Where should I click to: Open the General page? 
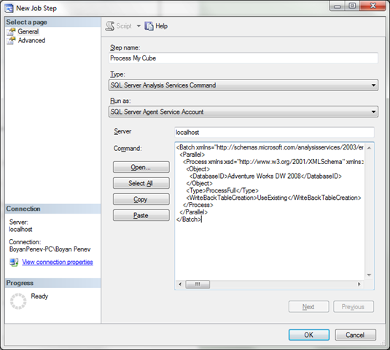tap(28, 31)
